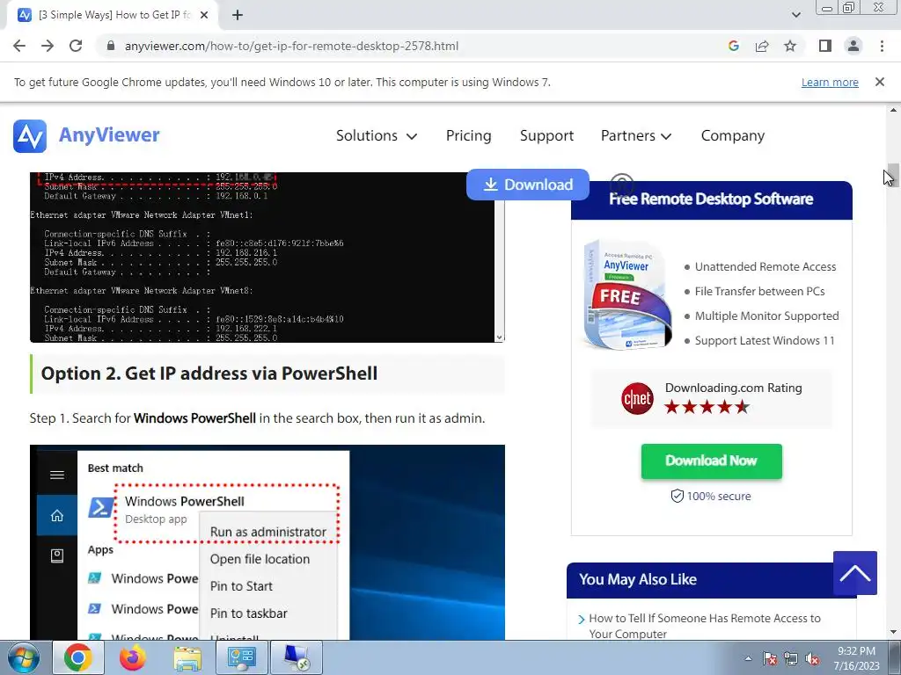Click the browser back arrow
This screenshot has height=675, width=901.
click(19, 46)
